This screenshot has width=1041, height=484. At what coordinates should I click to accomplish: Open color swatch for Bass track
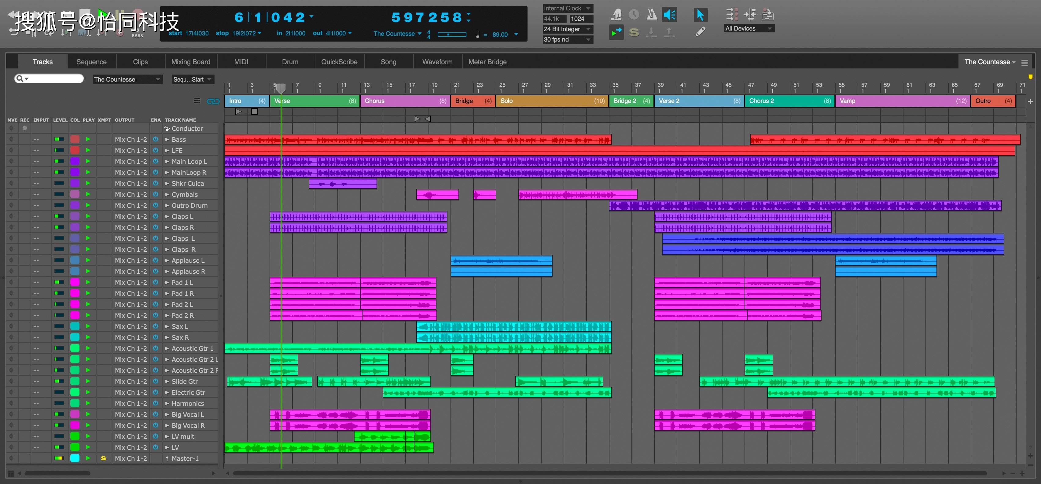point(75,139)
